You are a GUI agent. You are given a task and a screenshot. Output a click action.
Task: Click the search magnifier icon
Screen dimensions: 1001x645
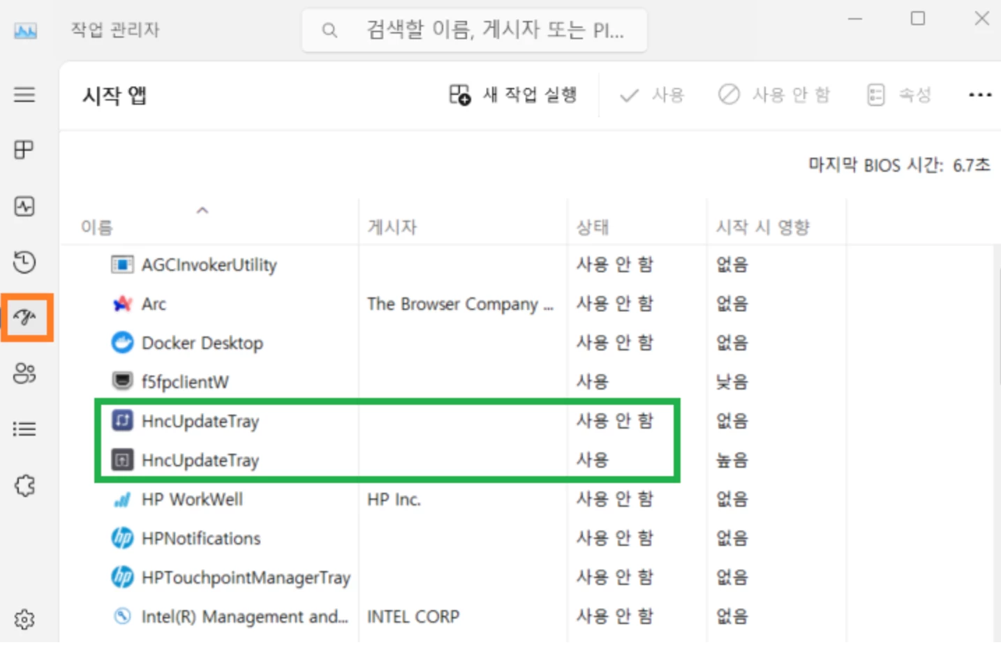(329, 31)
